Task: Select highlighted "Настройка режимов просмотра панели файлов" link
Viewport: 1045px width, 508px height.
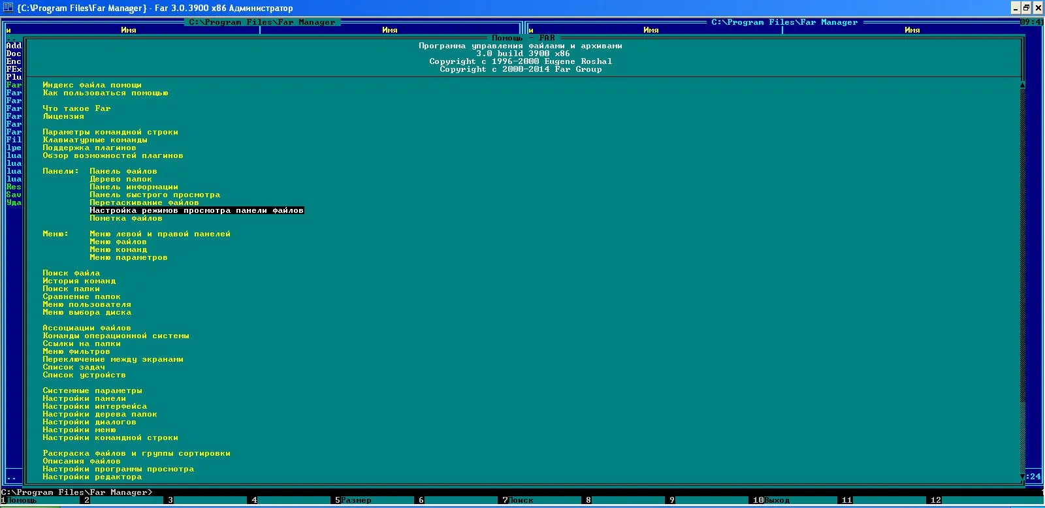Action: point(197,210)
